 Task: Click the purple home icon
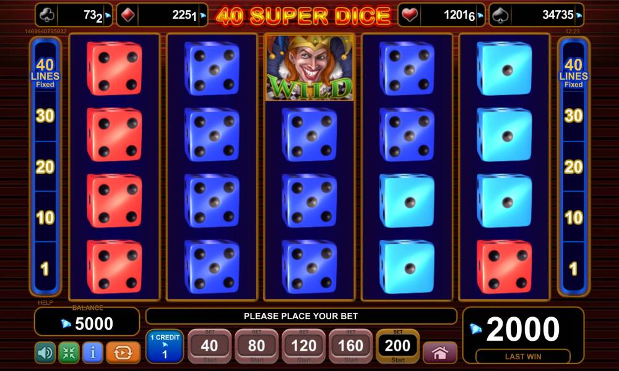(439, 352)
